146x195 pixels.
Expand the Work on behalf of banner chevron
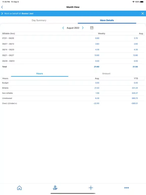pos(2,13)
